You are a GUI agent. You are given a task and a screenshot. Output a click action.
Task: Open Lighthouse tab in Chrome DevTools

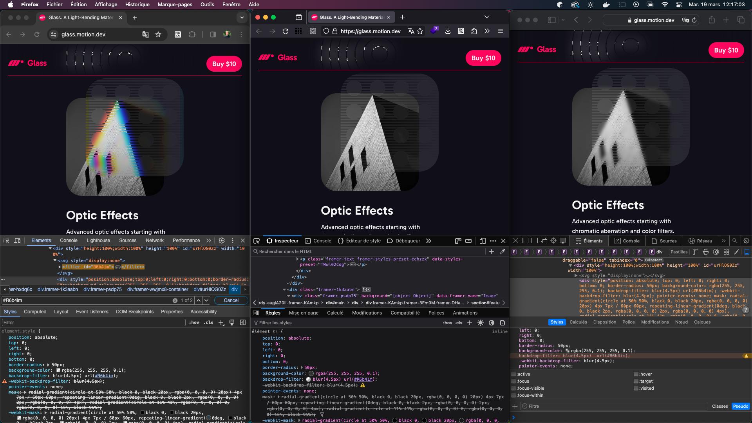pyautogui.click(x=98, y=240)
